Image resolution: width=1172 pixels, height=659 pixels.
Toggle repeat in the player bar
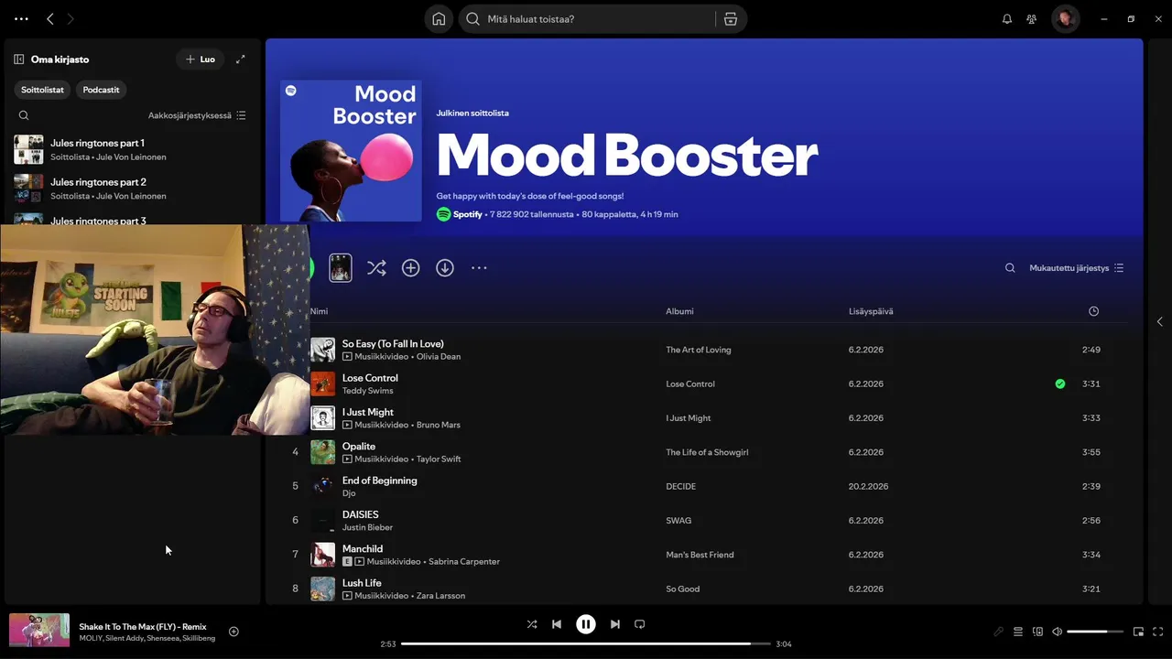tap(640, 624)
